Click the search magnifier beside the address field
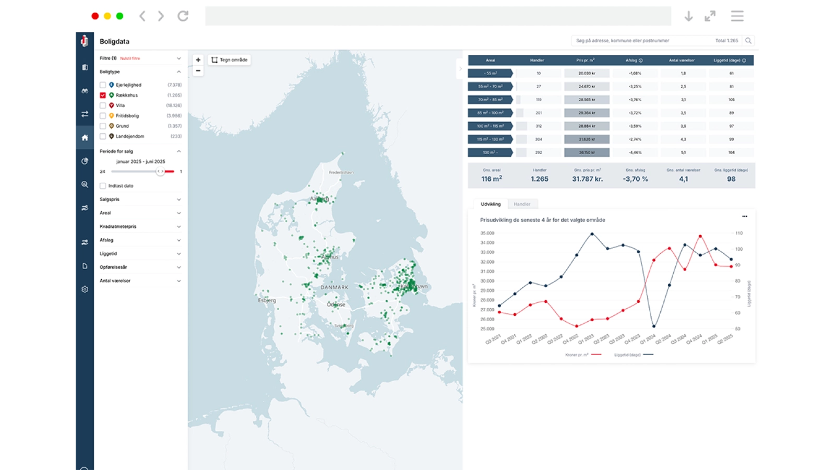The height and width of the screenshot is (470, 835). 748,41
